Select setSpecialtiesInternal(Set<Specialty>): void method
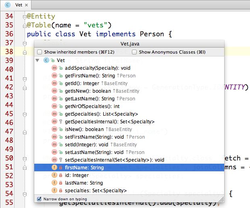Screen dimensions: 250x208 (129, 160)
